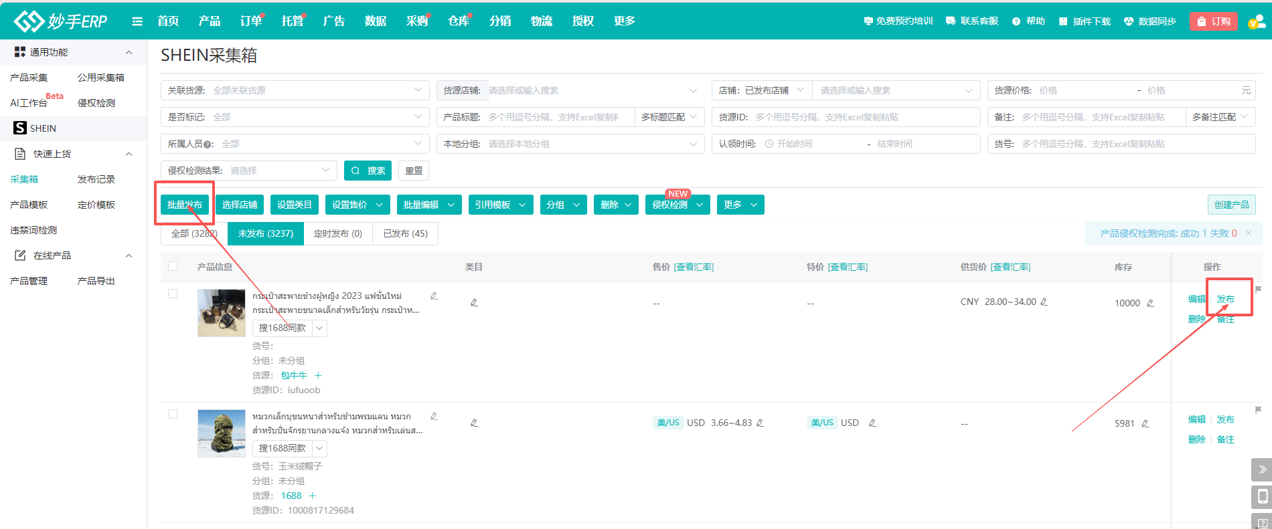Tick the checkbox for the balaclava product
This screenshot has width=1272, height=529.
173,414
